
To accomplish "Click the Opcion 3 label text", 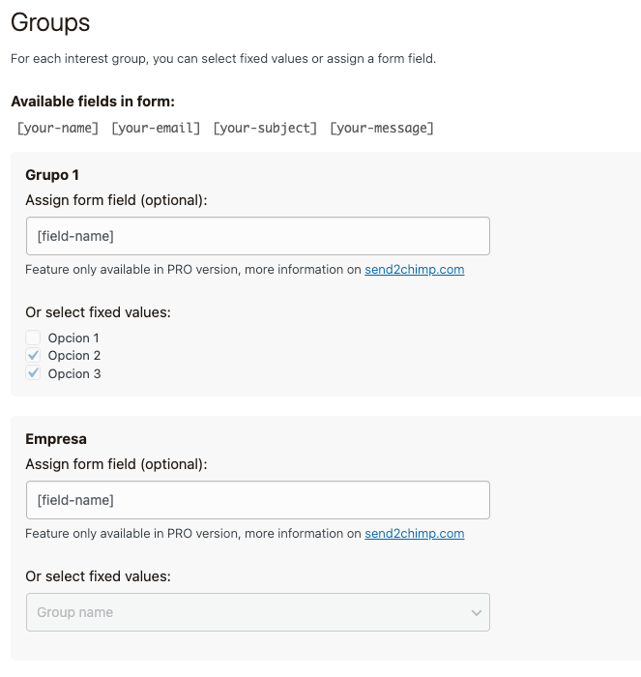I will pyautogui.click(x=74, y=374).
